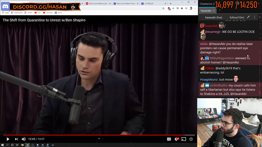Screen dimensions: 262x147
Task: Toggle closed captions CC button
Action: coord(169,139)
